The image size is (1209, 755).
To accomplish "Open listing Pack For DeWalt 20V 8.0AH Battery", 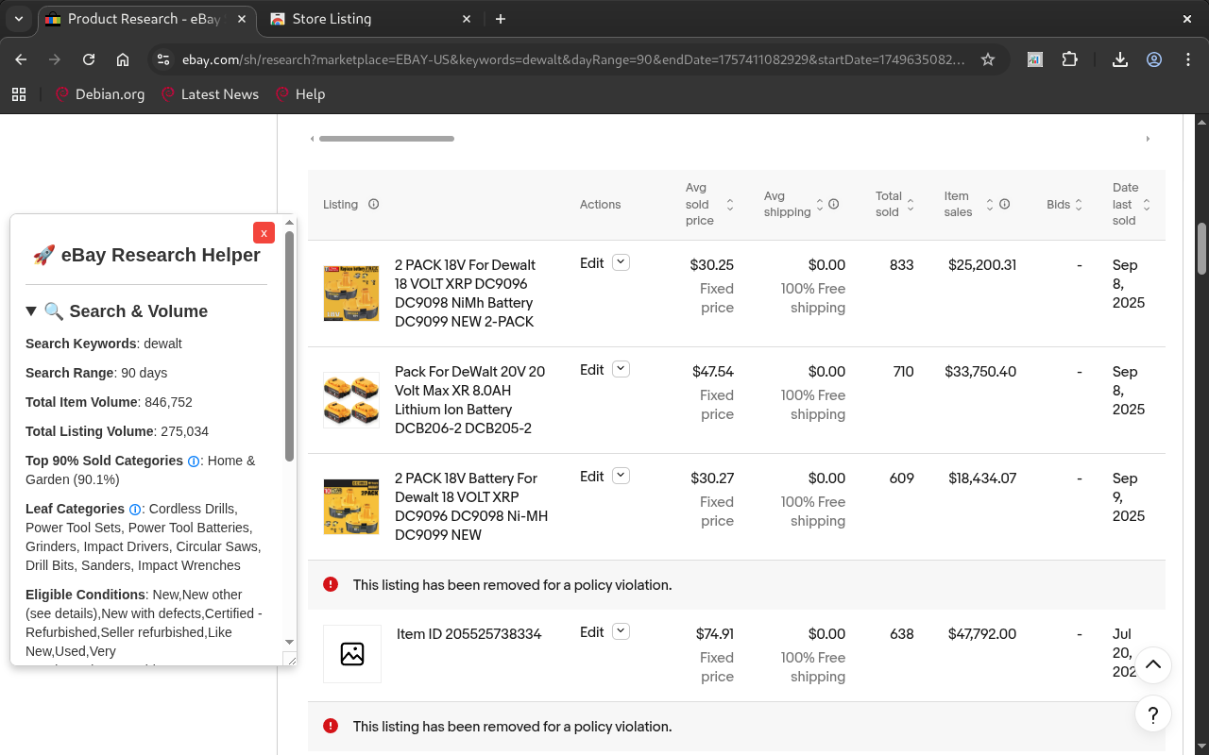I will 469,400.
